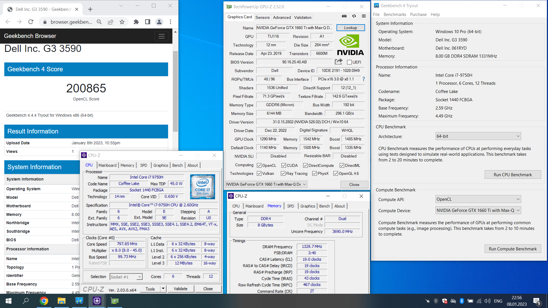548x308 pixels.
Task: Click BIOS export share icon in GPU-Z
Action: click(x=339, y=62)
